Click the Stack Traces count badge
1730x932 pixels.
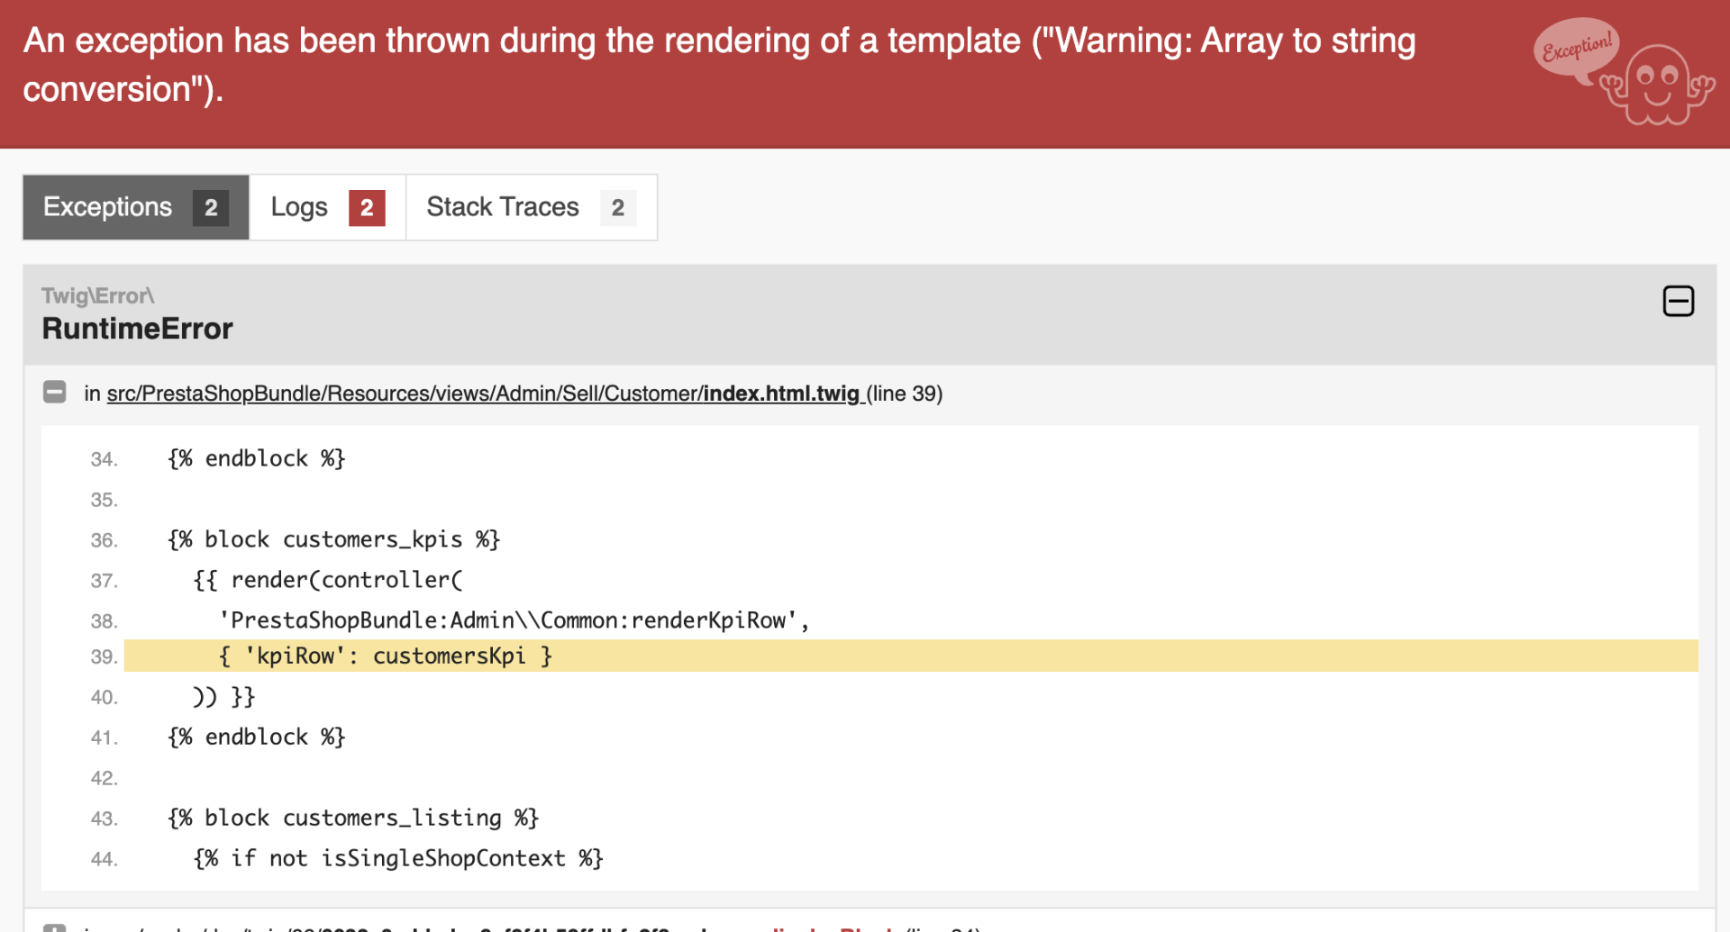point(617,208)
